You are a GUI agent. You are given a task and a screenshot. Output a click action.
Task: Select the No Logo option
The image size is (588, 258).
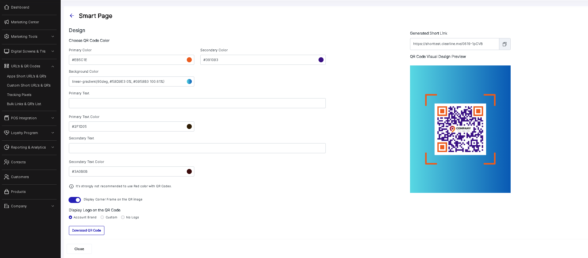tap(123, 217)
